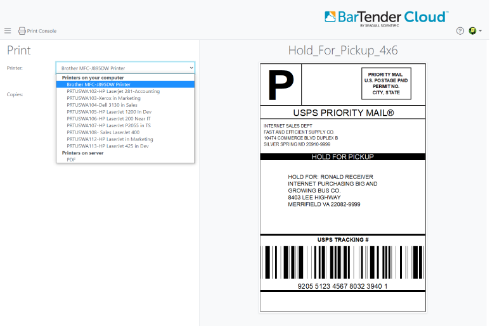Click the Printer field label

point(15,68)
